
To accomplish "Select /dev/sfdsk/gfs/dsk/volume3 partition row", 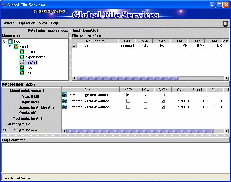I will click(146, 107).
